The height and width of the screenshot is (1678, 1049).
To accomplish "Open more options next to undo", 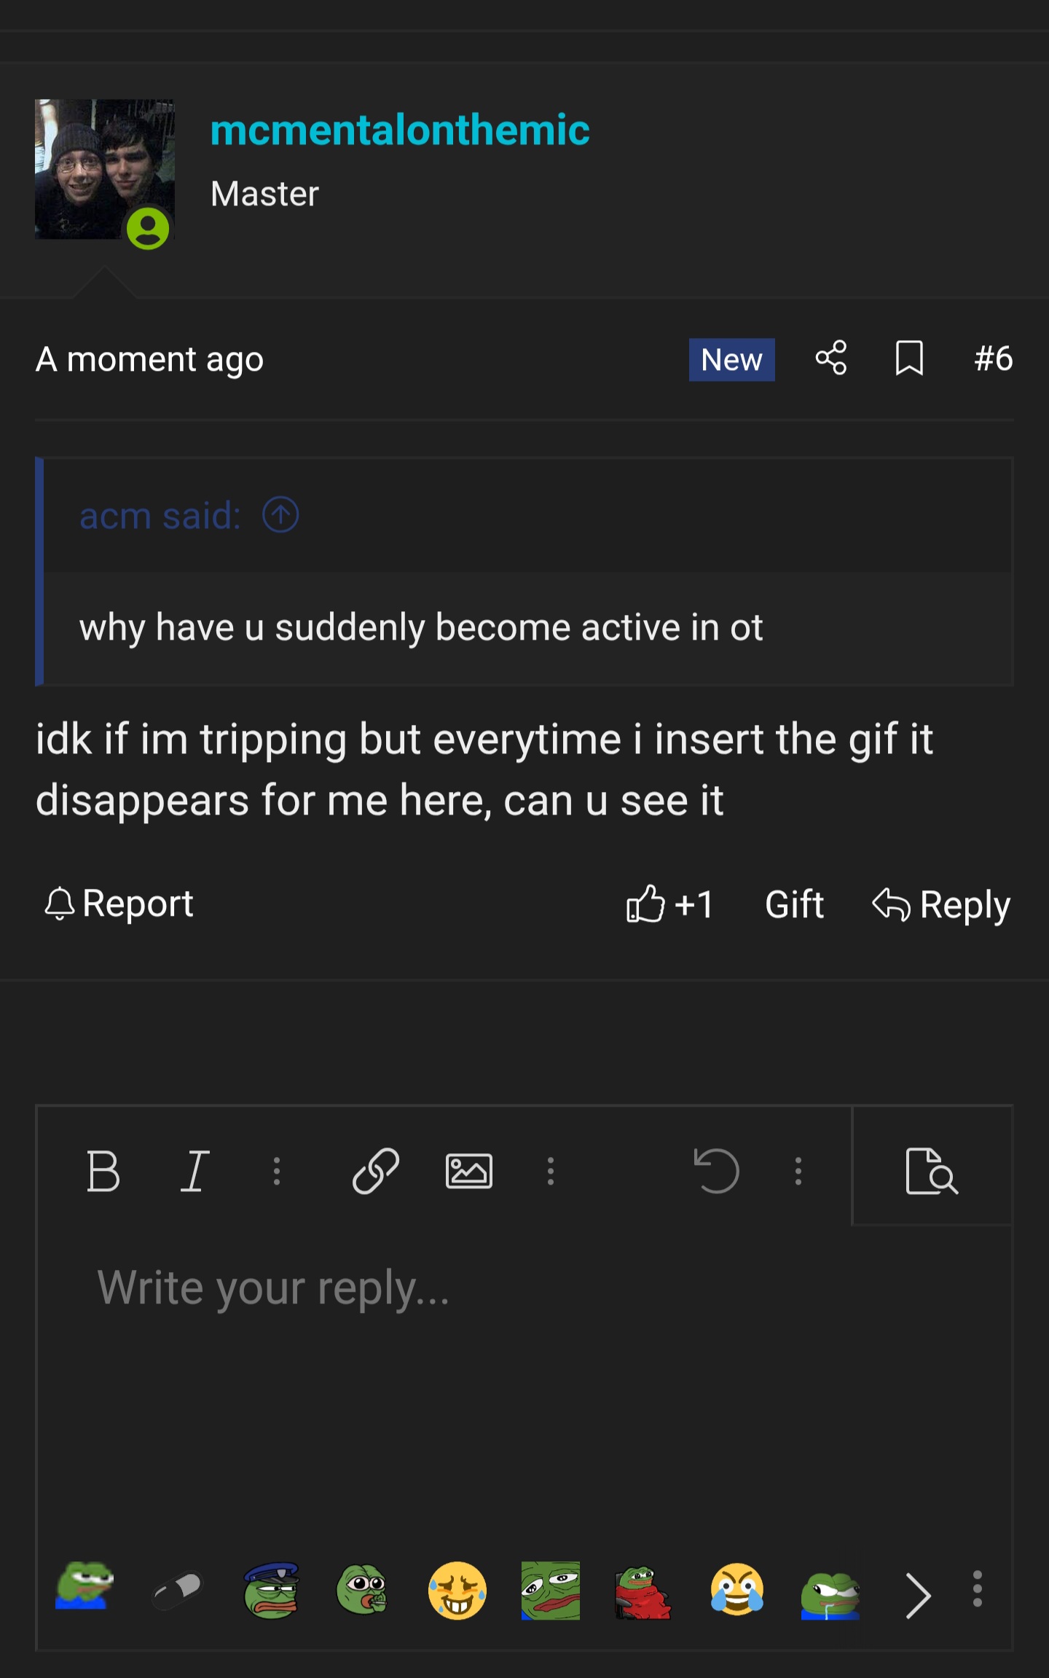I will pyautogui.click(x=798, y=1171).
